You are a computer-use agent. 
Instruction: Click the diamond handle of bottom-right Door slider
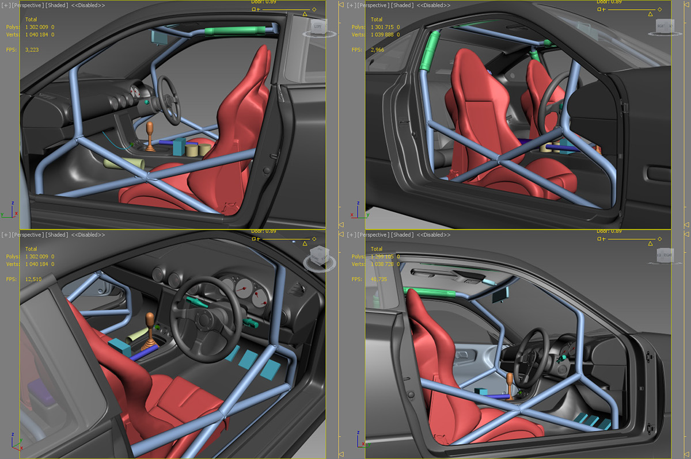(659, 239)
